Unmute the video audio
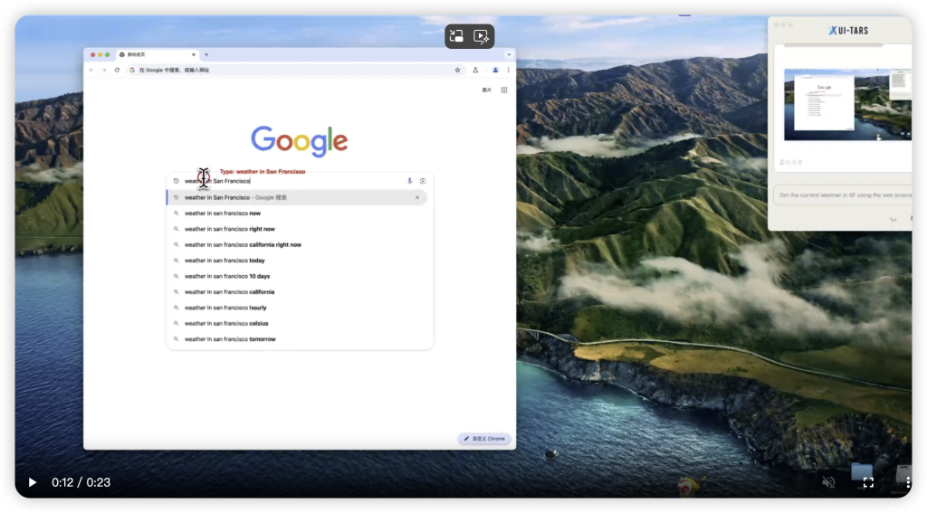This screenshot has width=927, height=513. 828,482
